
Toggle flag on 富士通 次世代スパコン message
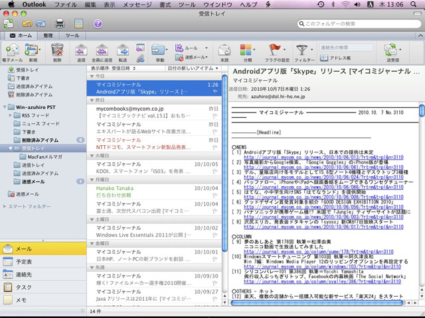click(x=215, y=211)
